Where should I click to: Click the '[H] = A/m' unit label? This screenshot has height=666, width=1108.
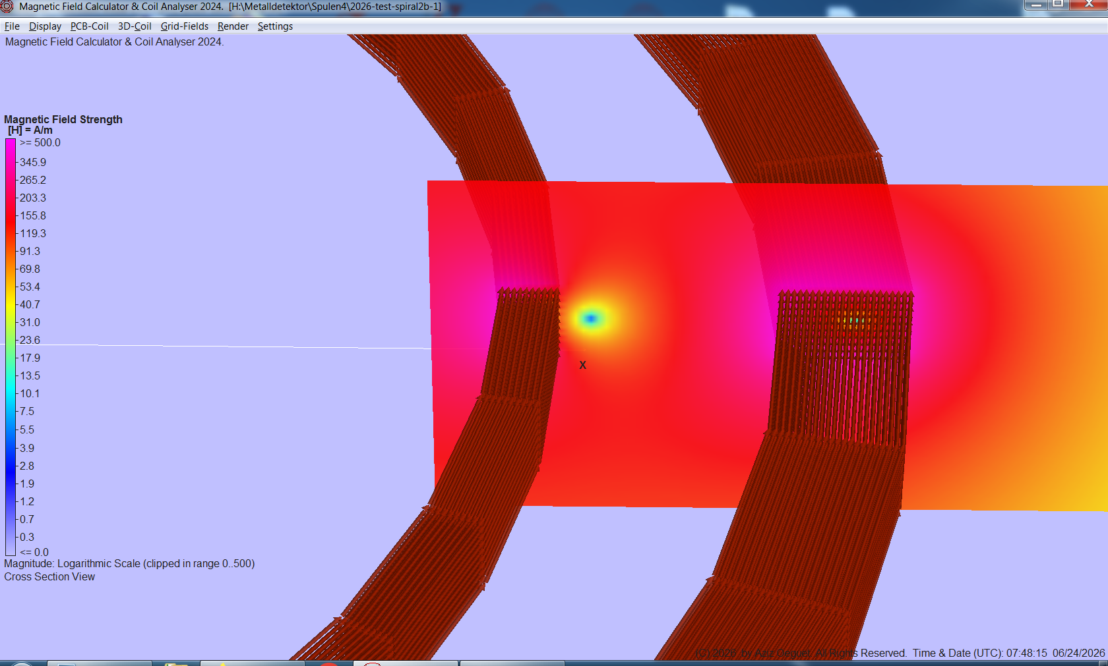[30, 130]
